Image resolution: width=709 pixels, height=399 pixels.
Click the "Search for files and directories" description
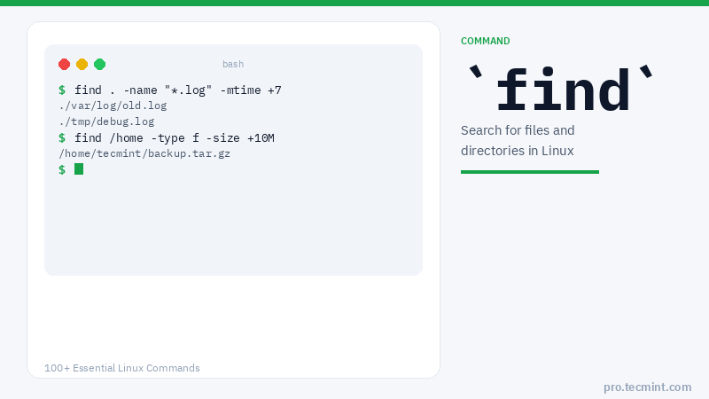(x=518, y=140)
